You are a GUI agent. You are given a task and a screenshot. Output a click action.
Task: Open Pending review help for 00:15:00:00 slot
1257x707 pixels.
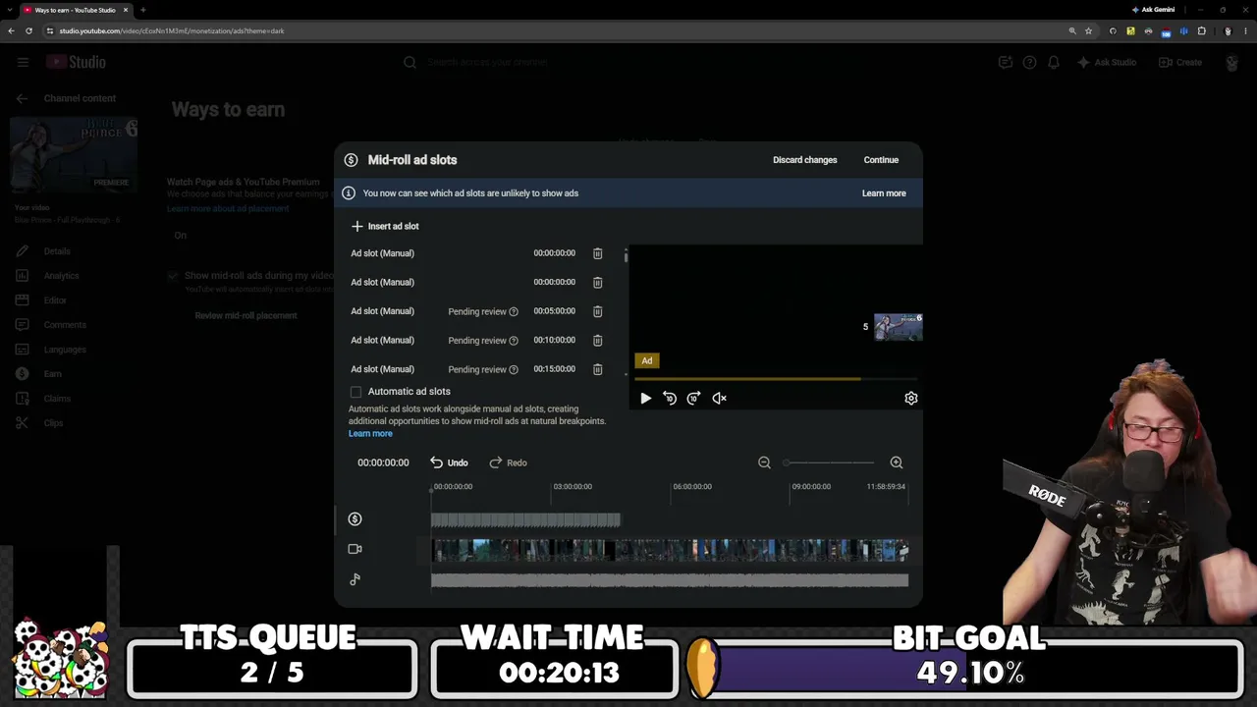point(514,370)
